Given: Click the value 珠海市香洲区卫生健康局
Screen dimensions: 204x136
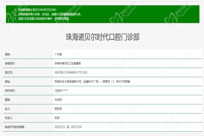Looking at the screenshot, I should pos(68,63).
